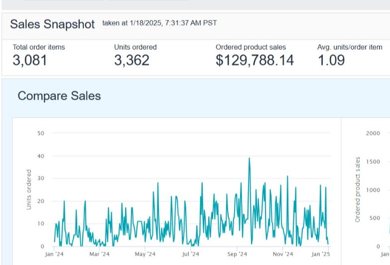
Task: Click the Sep '24 x-axis label
Action: point(237,254)
